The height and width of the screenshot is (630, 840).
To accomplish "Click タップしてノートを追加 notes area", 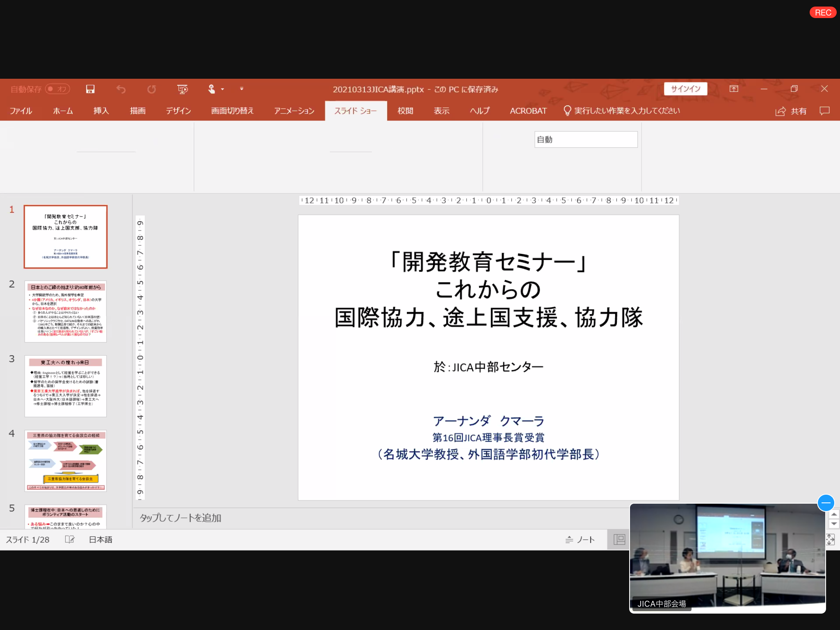I will [180, 518].
